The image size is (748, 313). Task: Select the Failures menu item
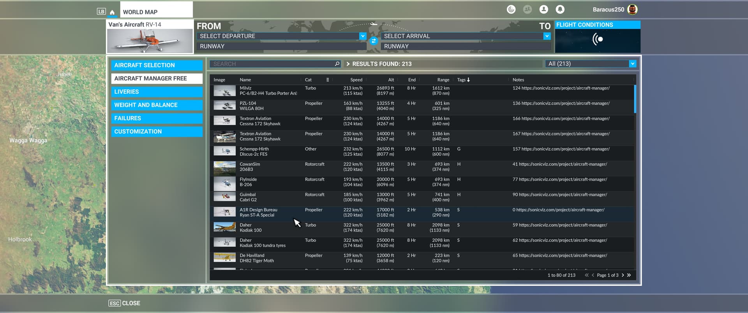coord(157,118)
